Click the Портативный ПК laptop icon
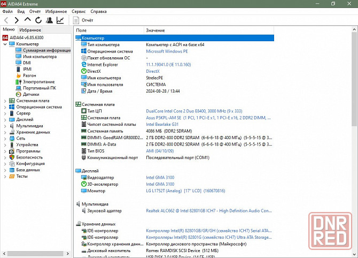The width and height of the screenshot is (358, 258). tap(19, 88)
